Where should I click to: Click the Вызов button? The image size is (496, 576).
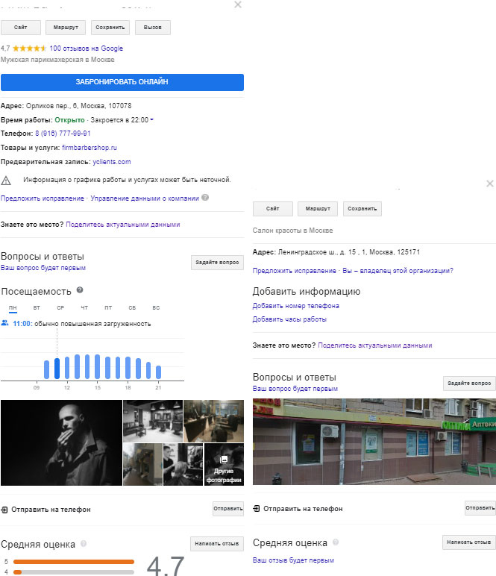point(153,28)
